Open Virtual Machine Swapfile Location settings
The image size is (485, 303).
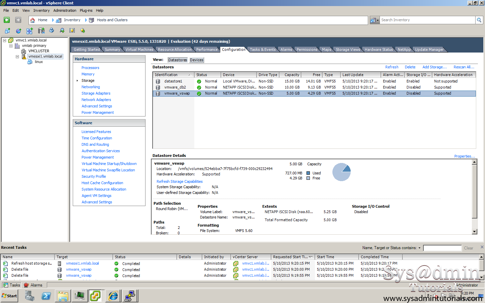[x=108, y=170]
